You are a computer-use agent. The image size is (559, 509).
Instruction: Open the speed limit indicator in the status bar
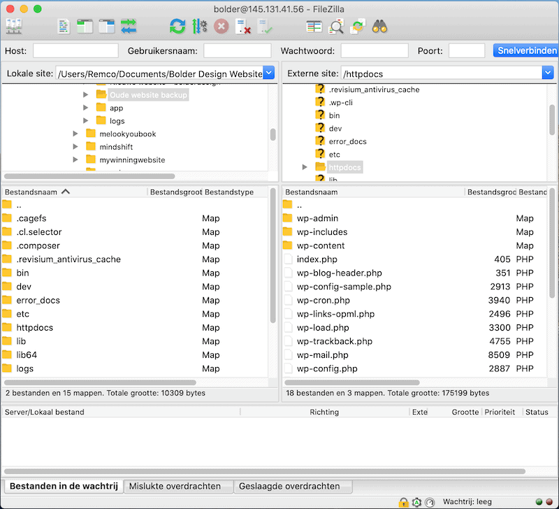[x=430, y=501]
